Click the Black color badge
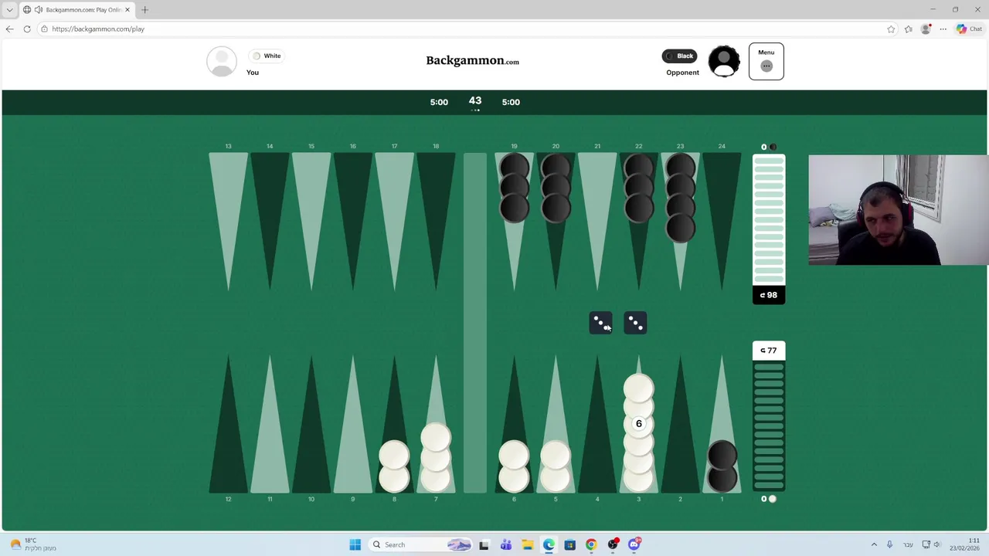The width and height of the screenshot is (989, 556). (679, 56)
